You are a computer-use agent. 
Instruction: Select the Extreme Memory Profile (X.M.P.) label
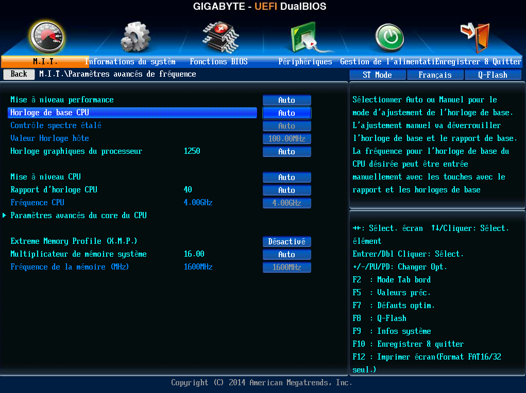[x=74, y=241]
